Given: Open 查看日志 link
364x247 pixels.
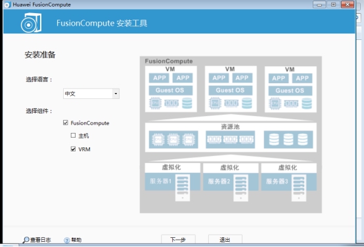Looking at the screenshot, I should (41, 240).
